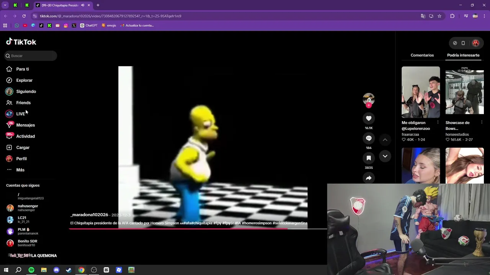Focus the Buscar search field
Screen dimensions: 490x275
coord(31,56)
